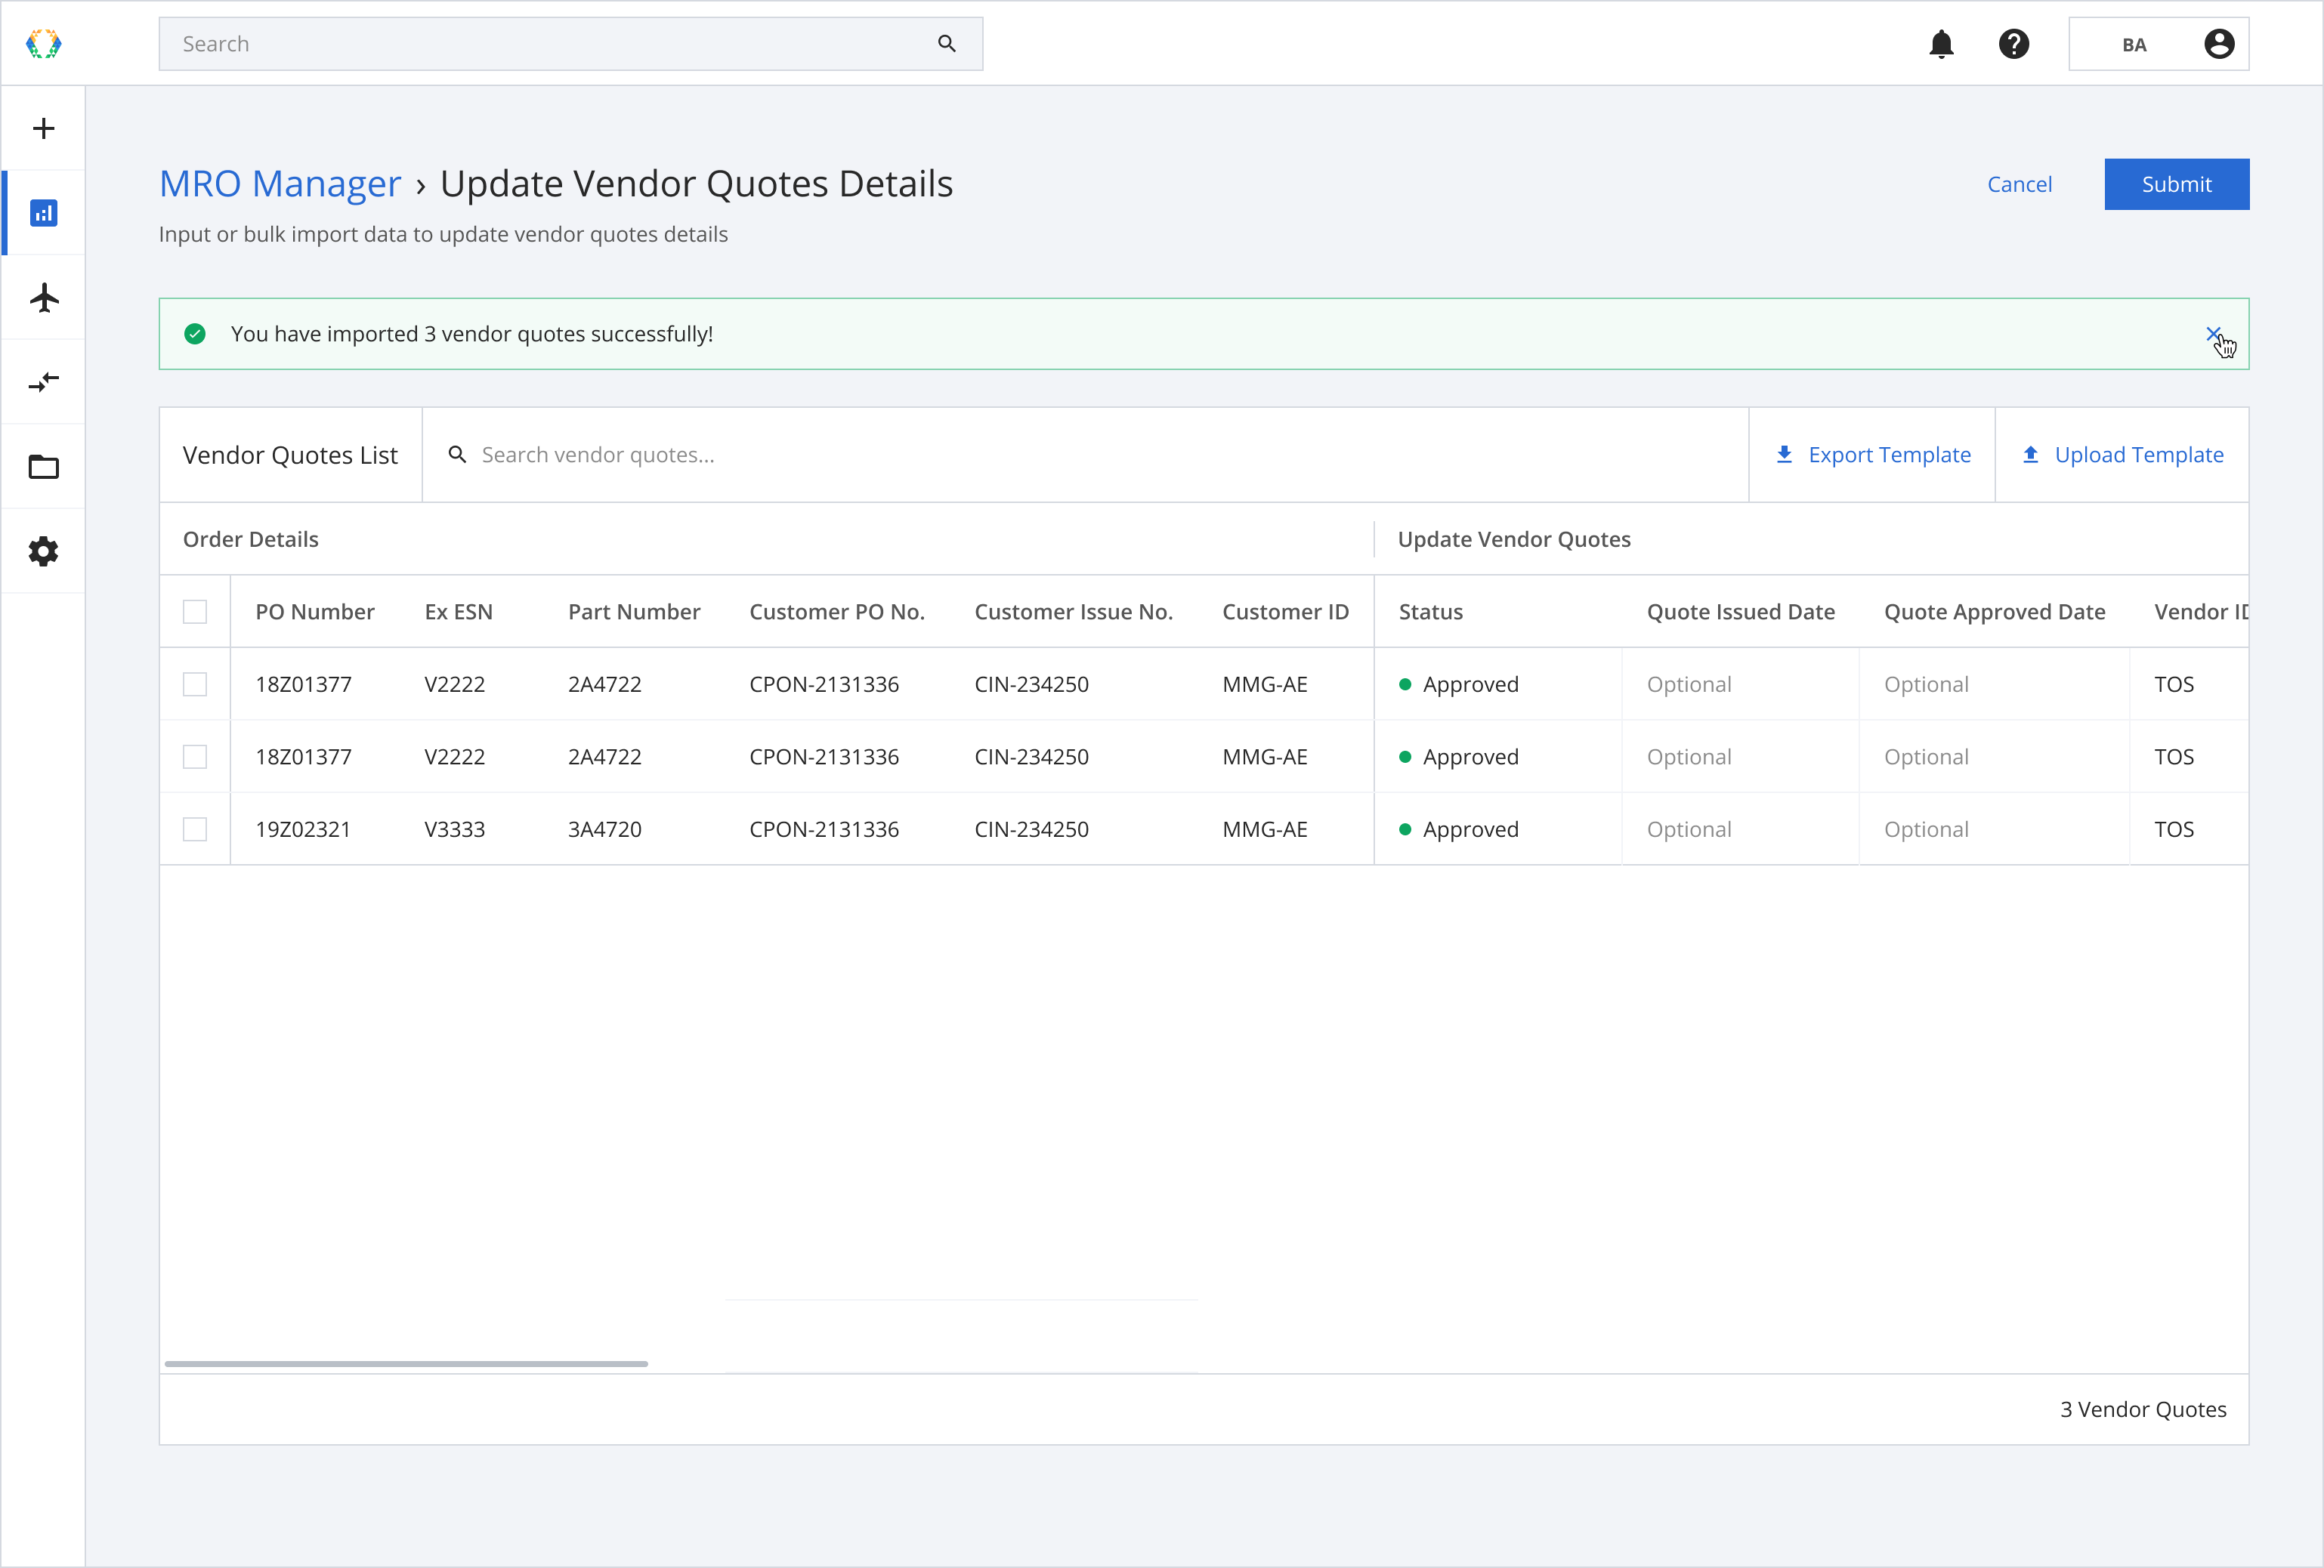Click the vendor quotes search magnifier icon
Image resolution: width=2324 pixels, height=1568 pixels.
pyautogui.click(x=457, y=455)
